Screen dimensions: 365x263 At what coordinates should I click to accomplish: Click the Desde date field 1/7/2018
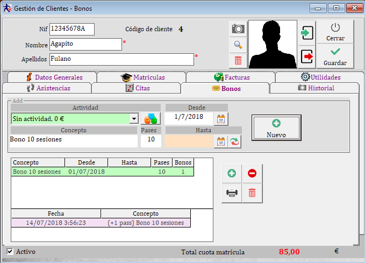[189, 118]
